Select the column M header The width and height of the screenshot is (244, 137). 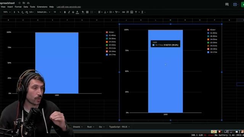tap(170, 20)
